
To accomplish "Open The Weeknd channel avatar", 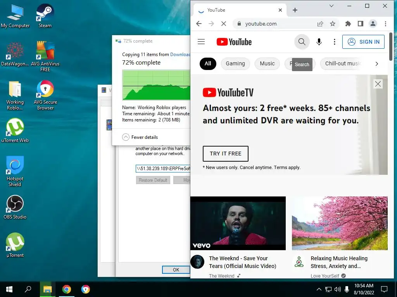I will pos(197,262).
